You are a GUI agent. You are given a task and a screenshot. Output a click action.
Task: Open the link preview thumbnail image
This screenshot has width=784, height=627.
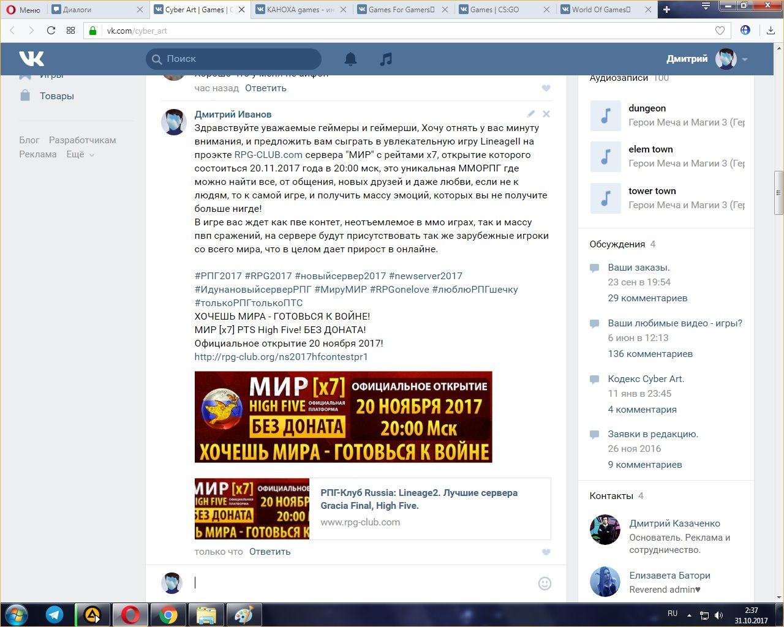pos(252,509)
